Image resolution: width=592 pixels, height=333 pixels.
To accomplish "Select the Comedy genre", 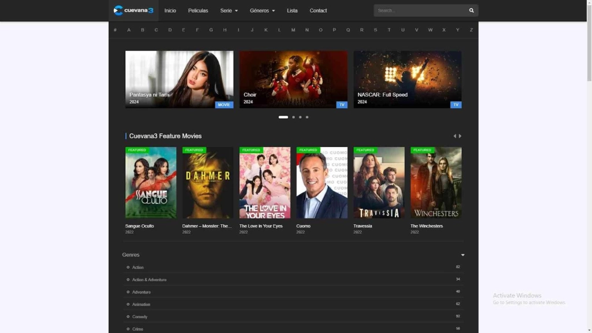I will [x=140, y=317].
